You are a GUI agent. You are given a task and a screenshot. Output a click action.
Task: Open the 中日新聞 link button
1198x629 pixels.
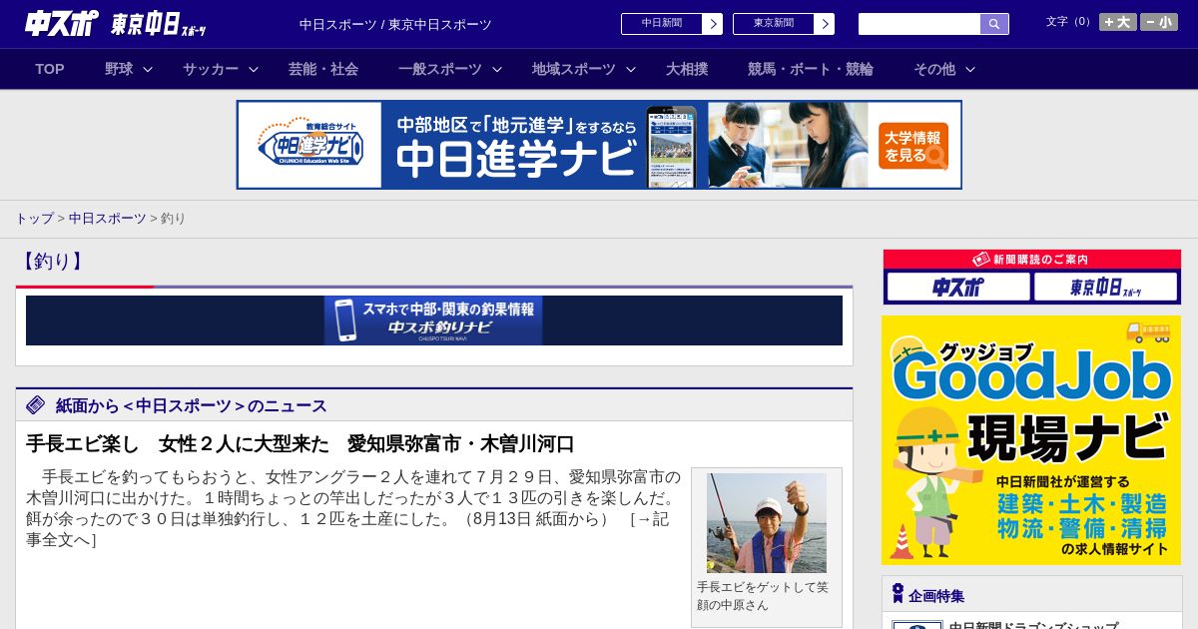661,24
